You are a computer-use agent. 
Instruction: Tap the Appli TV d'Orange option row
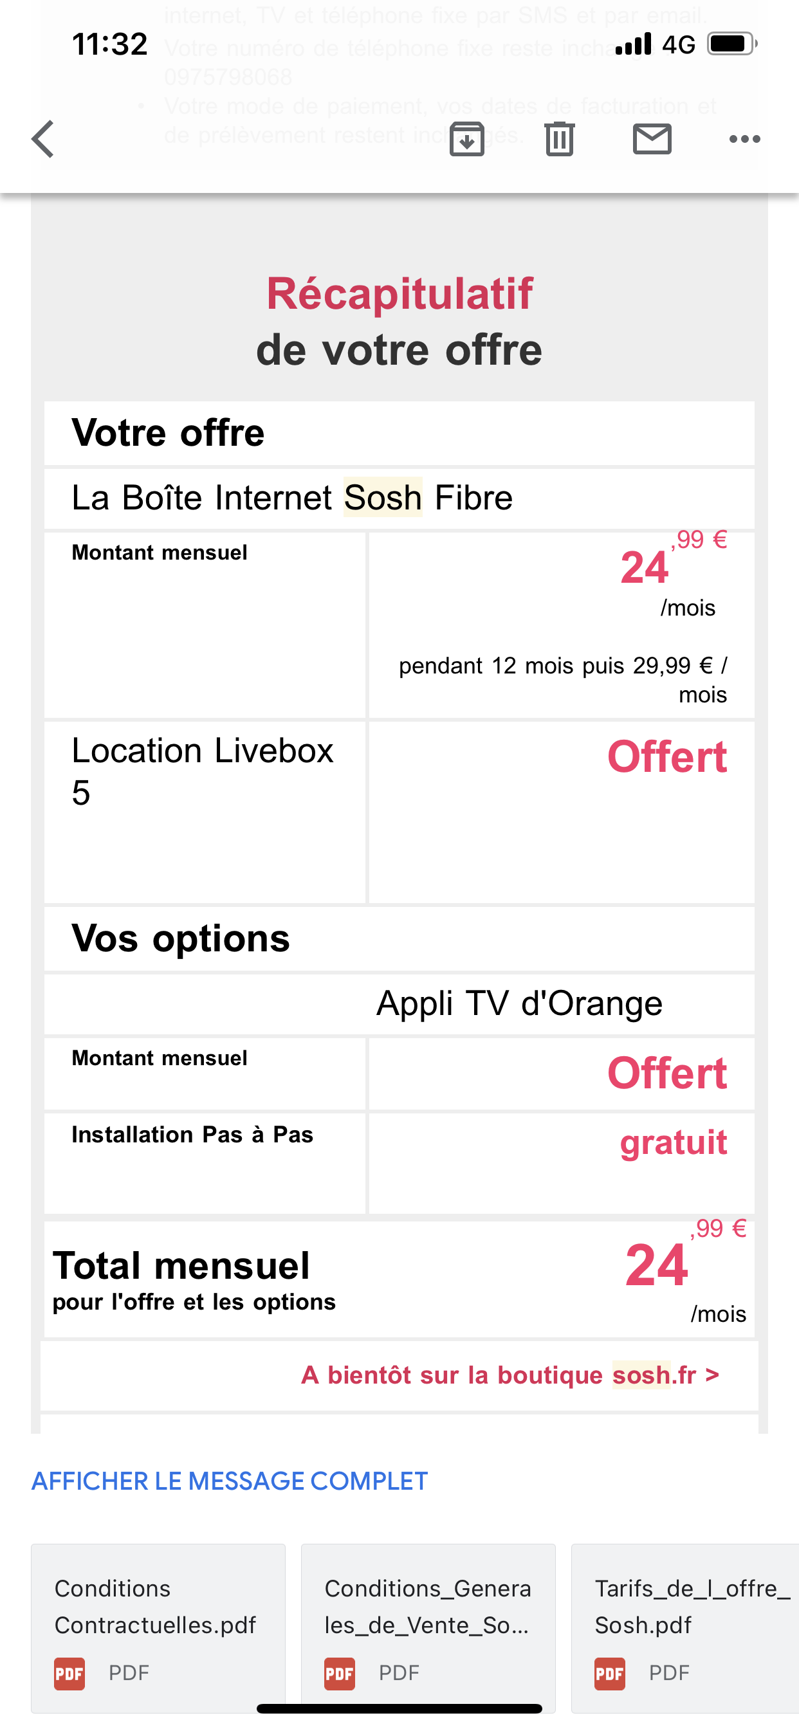coord(519,1003)
